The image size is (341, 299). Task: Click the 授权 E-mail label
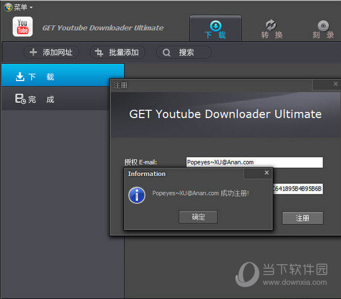(141, 162)
